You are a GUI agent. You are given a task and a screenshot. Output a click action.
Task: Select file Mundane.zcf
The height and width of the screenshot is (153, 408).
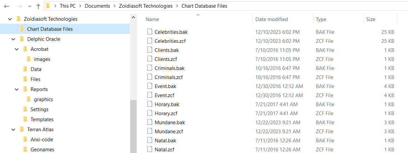pos(169,132)
